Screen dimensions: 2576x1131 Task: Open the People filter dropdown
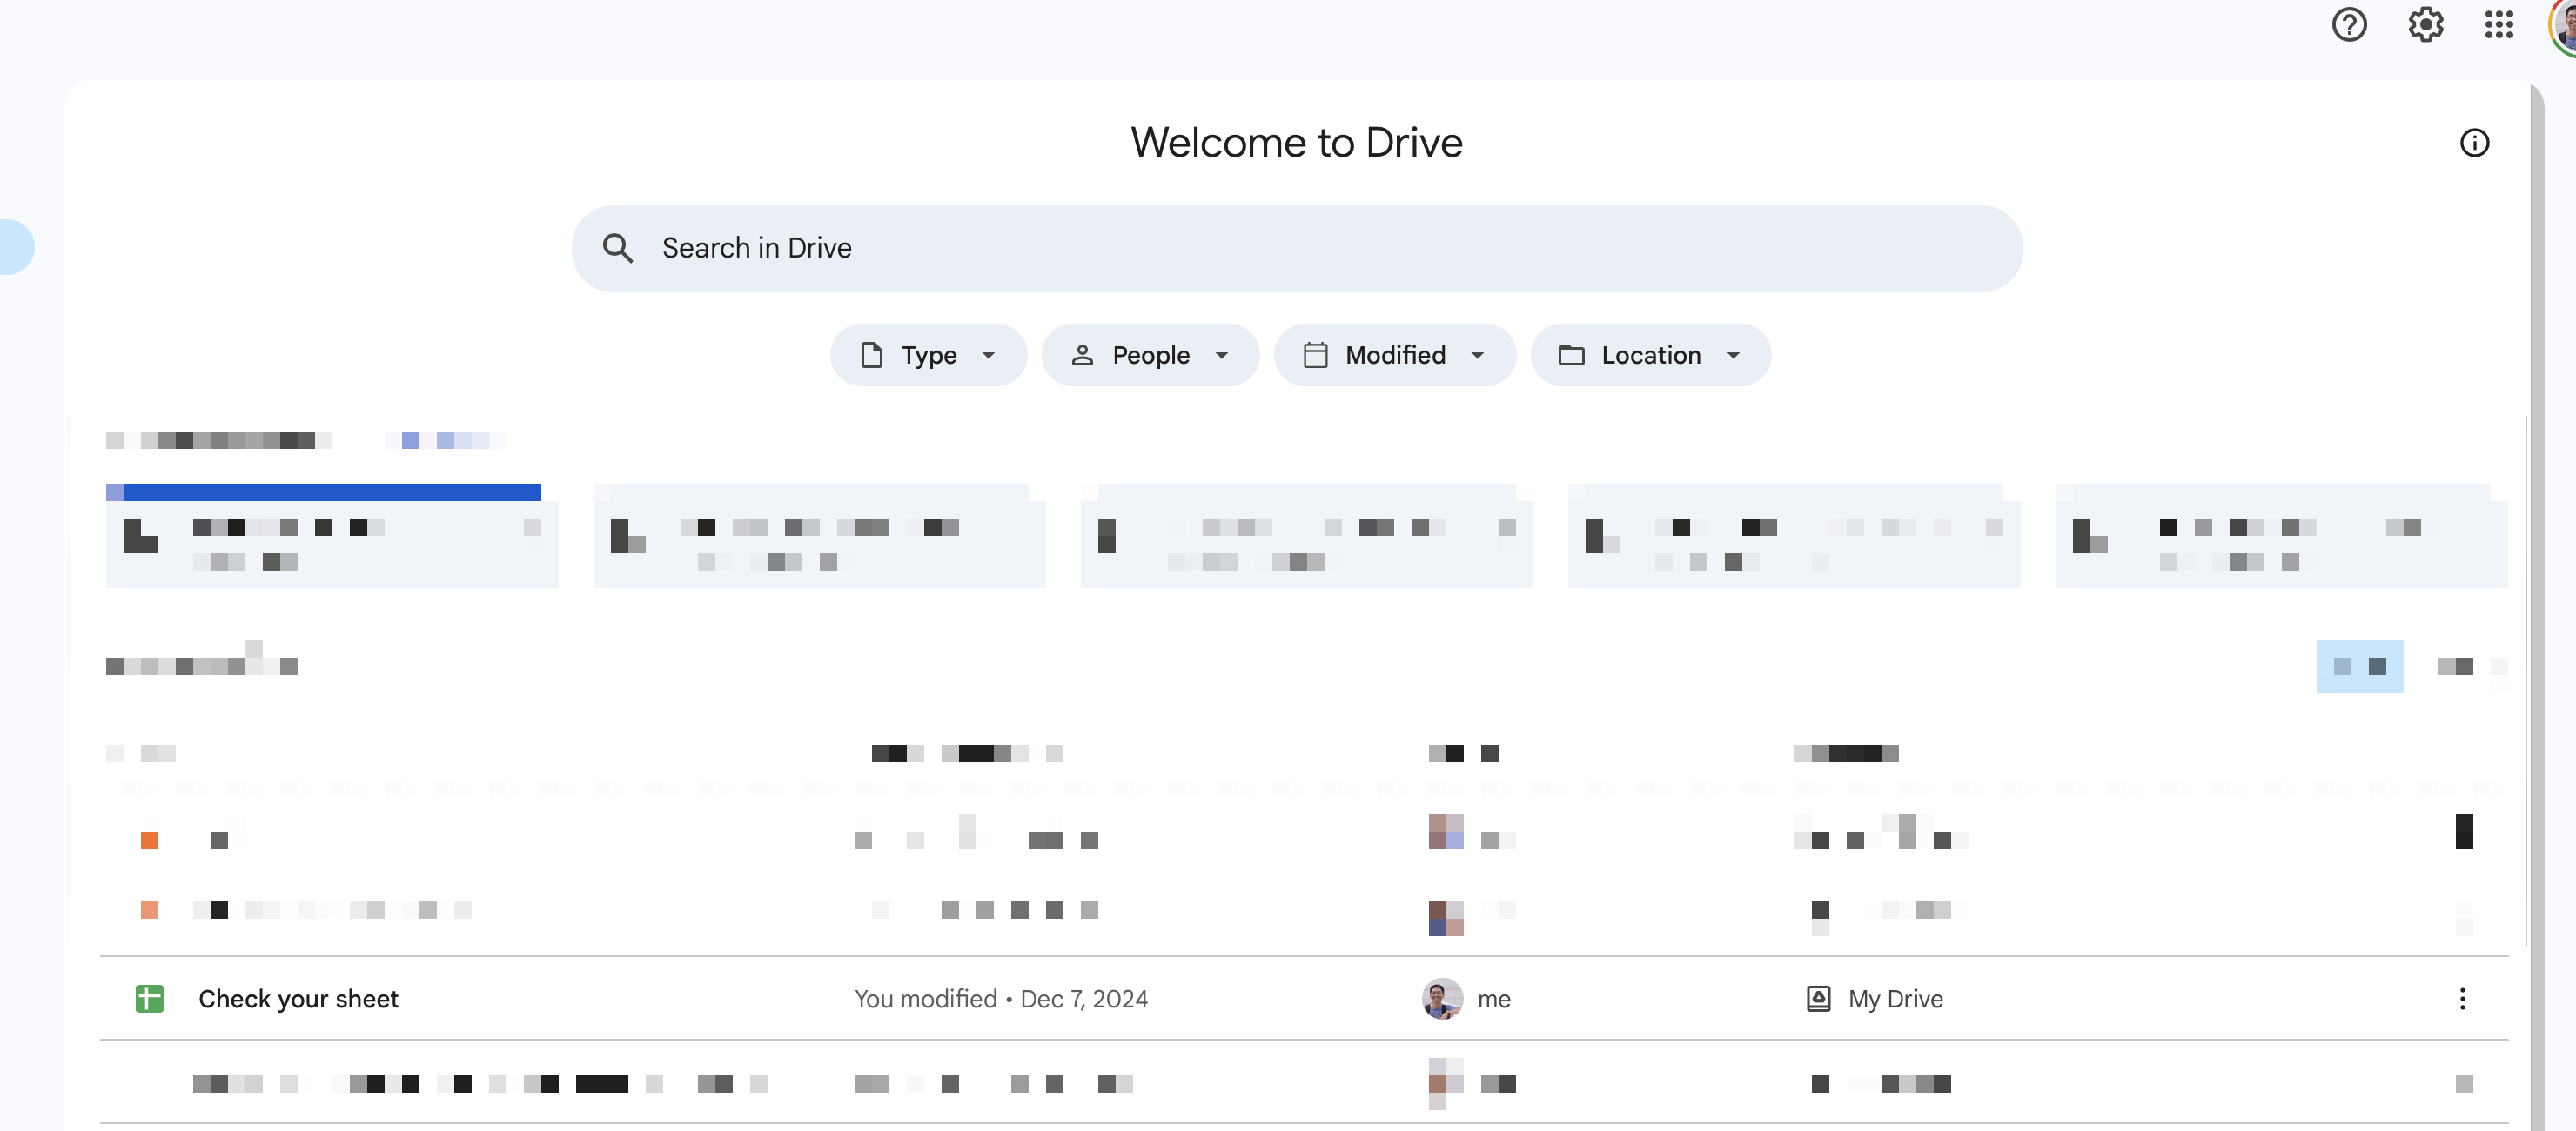click(x=1150, y=355)
